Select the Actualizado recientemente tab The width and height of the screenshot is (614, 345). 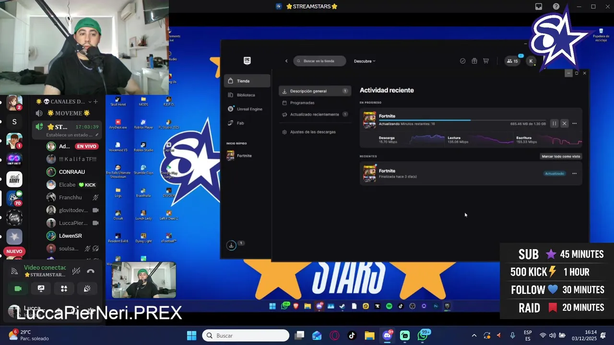click(315, 114)
